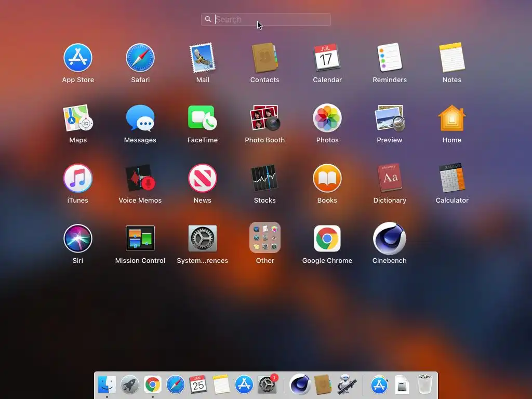Click the Launchpad Search field
The height and width of the screenshot is (399, 532).
click(265, 19)
